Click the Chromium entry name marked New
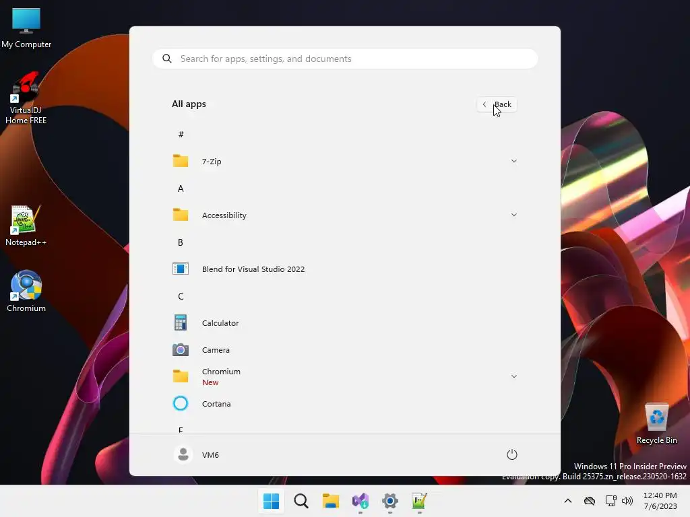This screenshot has height=517, width=690. pyautogui.click(x=221, y=372)
